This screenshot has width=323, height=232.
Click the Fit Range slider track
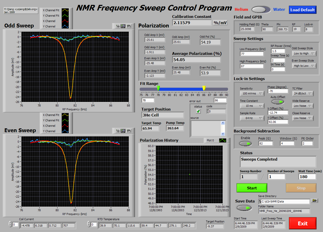[184, 89]
